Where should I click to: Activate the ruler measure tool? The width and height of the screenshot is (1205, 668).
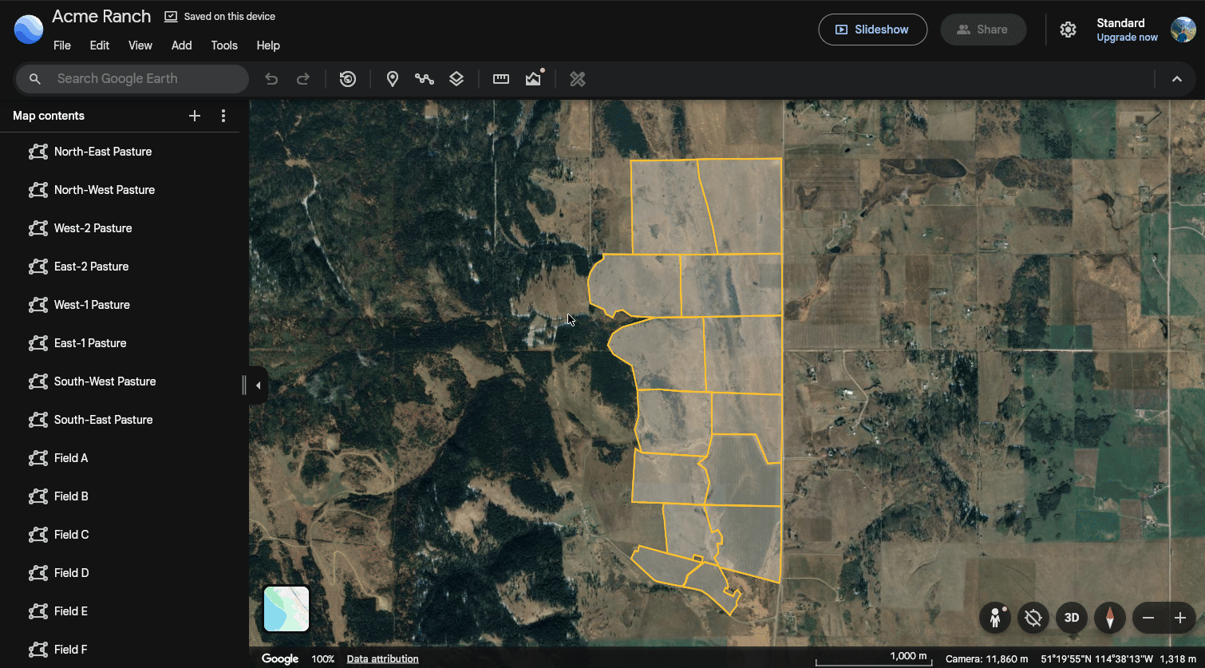[501, 79]
